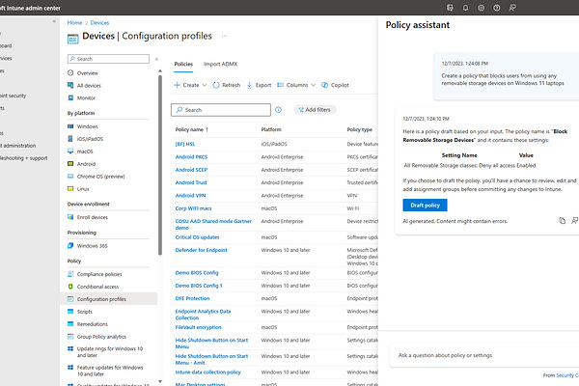The width and height of the screenshot is (579, 386).
Task: Click the Scripts icon in sidebar
Action: pos(70,312)
